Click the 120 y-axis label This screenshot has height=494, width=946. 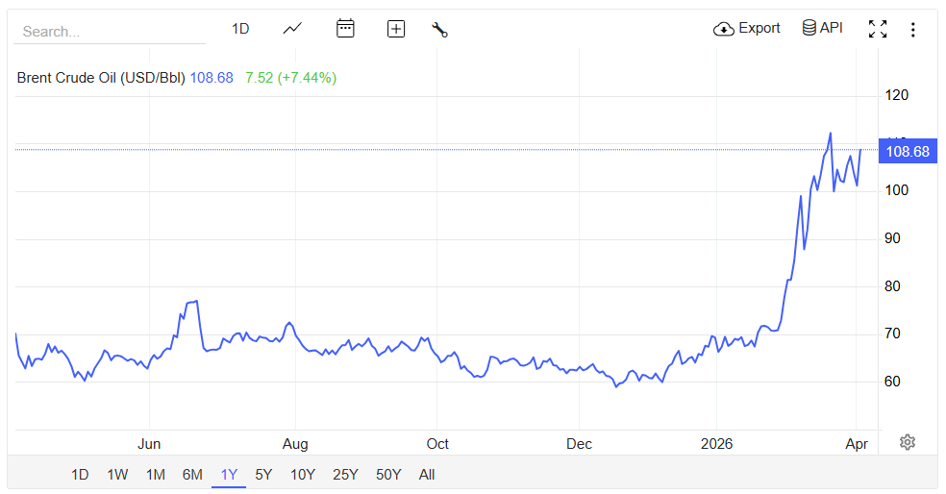pyautogui.click(x=897, y=95)
